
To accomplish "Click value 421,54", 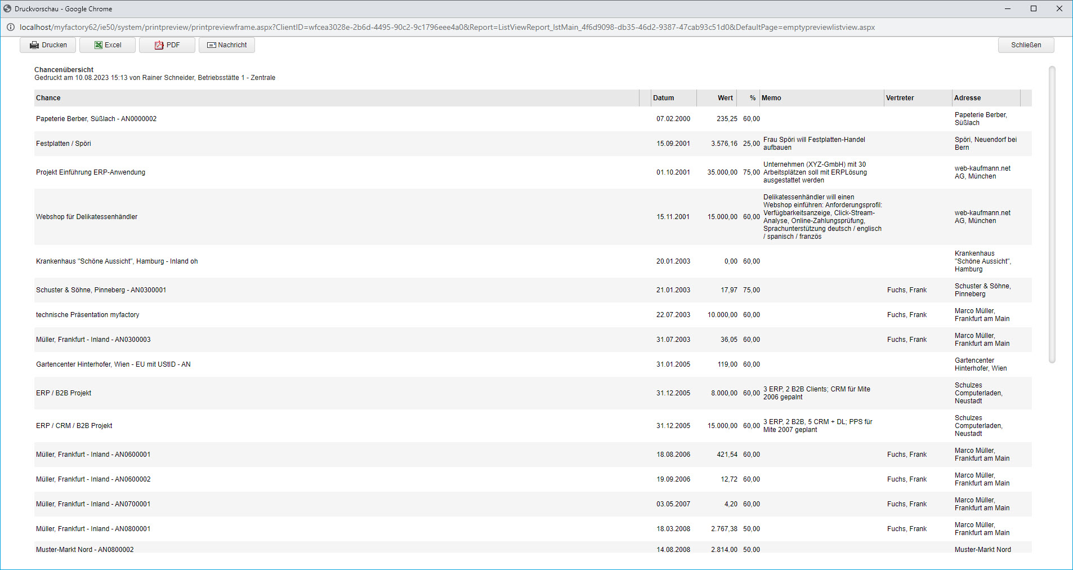I will (x=727, y=455).
